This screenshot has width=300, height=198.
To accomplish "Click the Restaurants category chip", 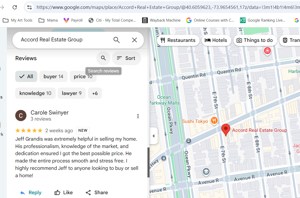I will (178, 40).
